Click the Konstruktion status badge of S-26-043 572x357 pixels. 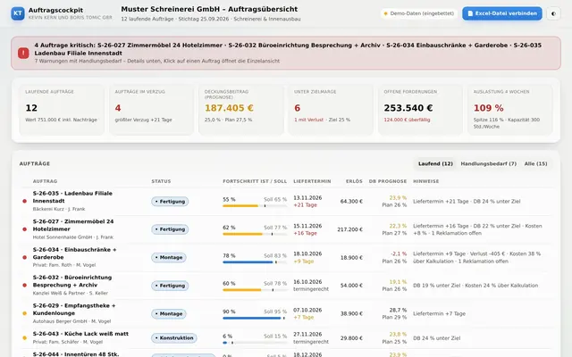pyautogui.click(x=174, y=338)
